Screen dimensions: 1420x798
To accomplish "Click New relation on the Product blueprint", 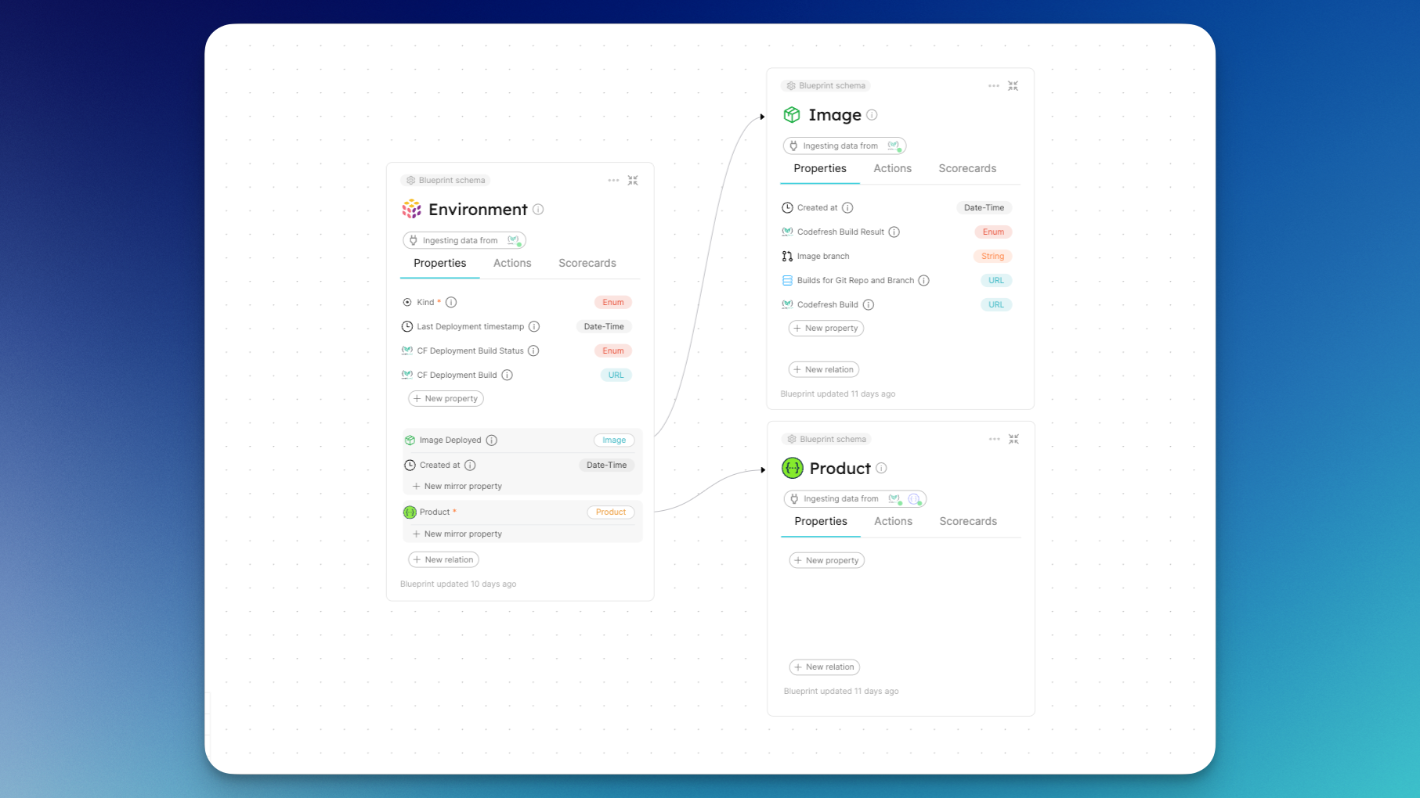I will (824, 667).
